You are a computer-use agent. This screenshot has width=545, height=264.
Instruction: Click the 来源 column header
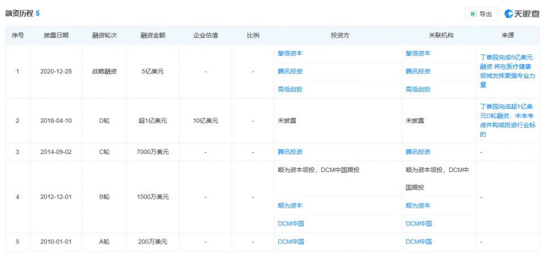508,35
